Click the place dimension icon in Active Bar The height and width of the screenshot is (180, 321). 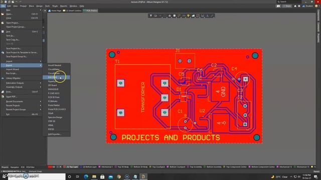203,15
